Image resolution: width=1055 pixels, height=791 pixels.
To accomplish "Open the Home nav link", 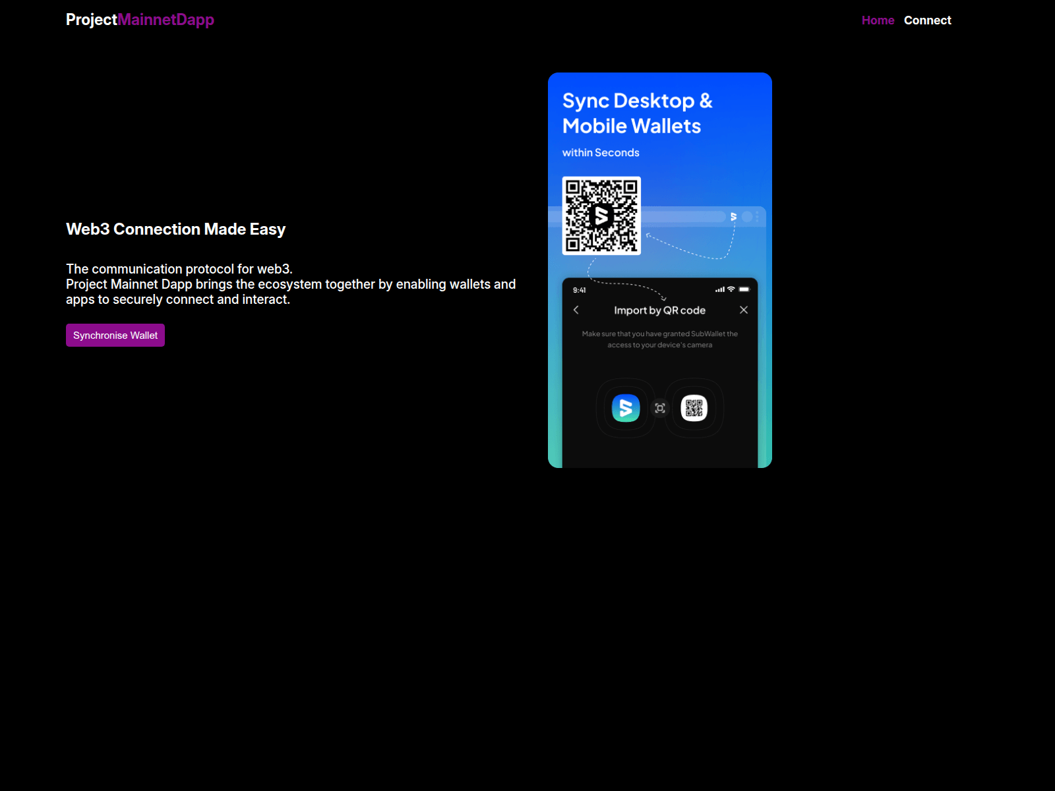I will coord(878,20).
